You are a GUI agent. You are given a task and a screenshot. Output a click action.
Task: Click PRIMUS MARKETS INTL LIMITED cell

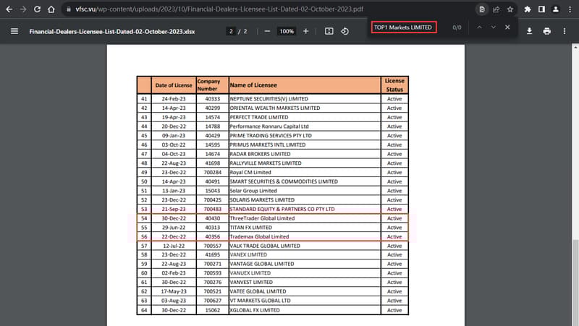[x=305, y=145]
